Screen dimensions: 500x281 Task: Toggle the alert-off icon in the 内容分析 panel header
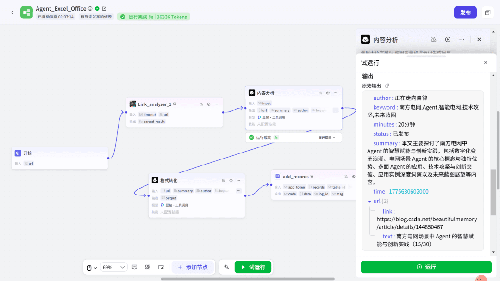coord(433,40)
